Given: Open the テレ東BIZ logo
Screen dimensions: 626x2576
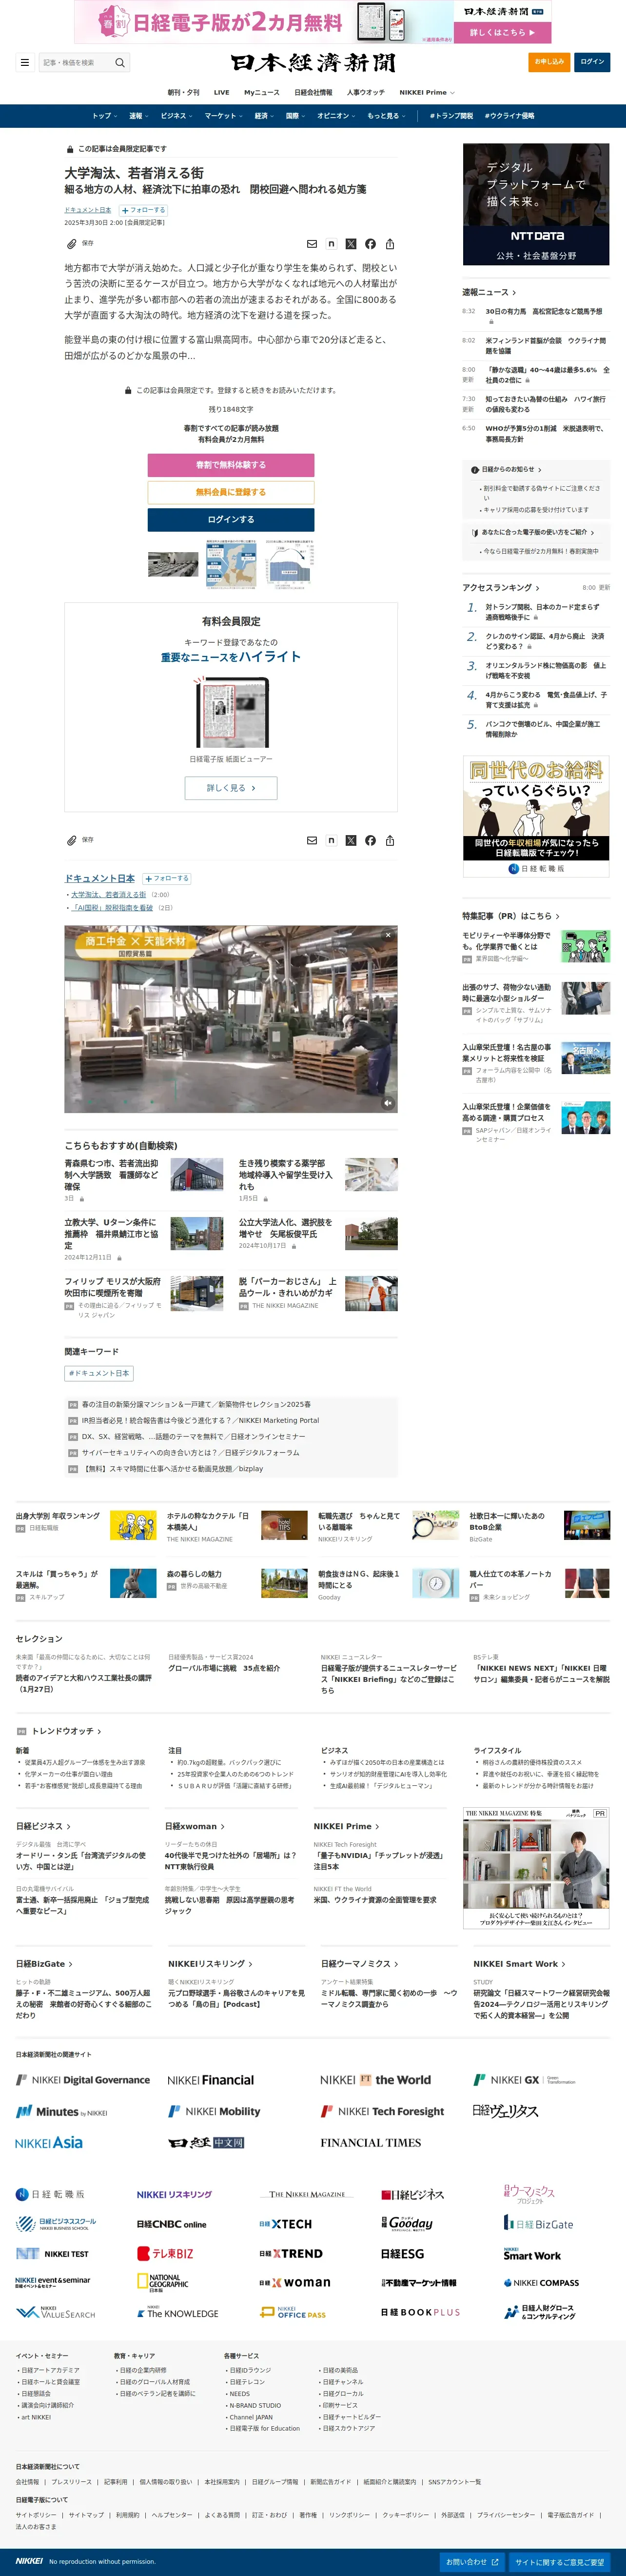Looking at the screenshot, I should (165, 2253).
